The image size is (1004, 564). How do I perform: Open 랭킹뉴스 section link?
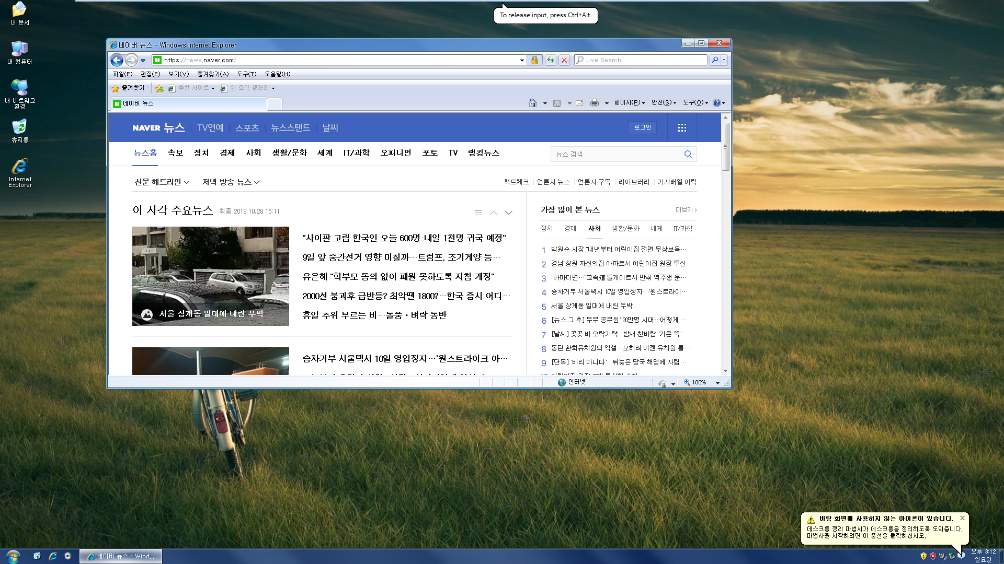(483, 153)
